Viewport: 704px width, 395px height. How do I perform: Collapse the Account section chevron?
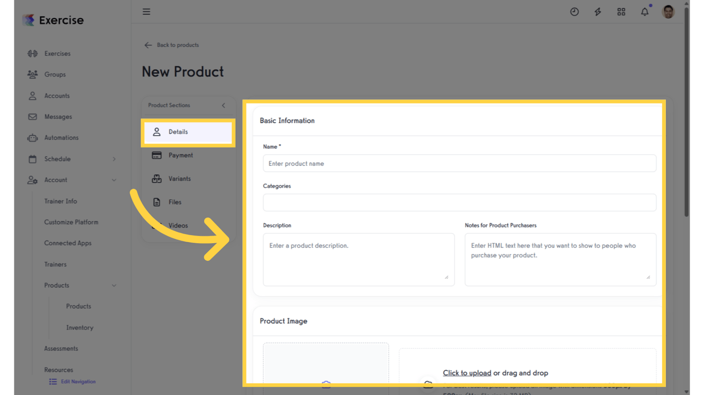pos(114,180)
